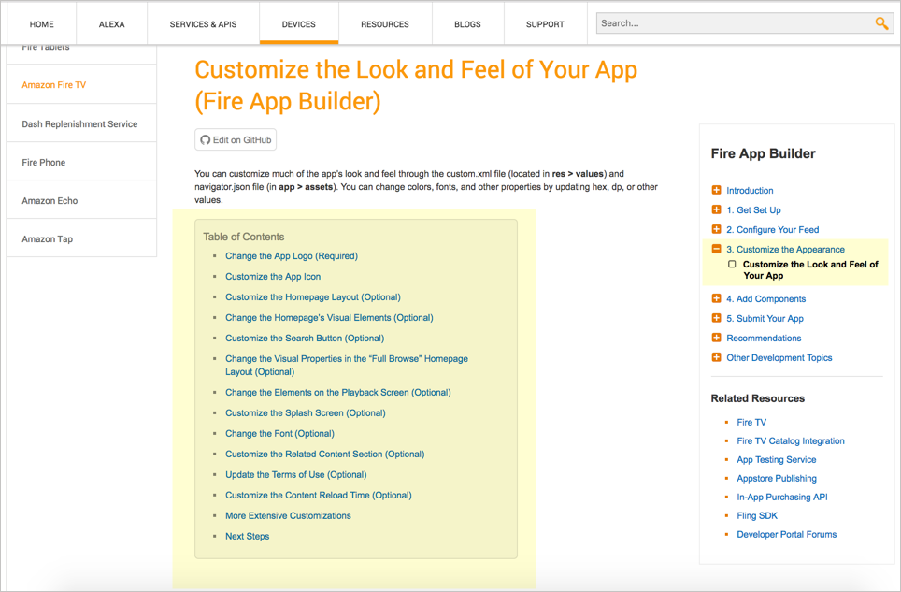Expand the Introduction section plus icon
901x592 pixels.
[x=716, y=190]
